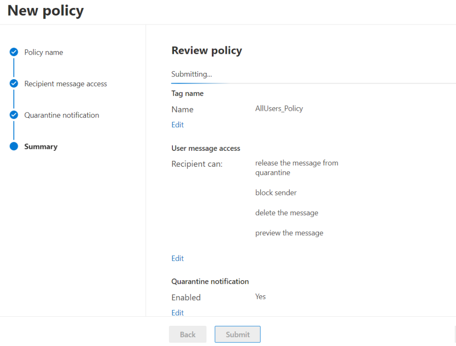This screenshot has width=456, height=346.
Task: Click the Recipient message access checkmark icon
Action: pyautogui.click(x=14, y=84)
